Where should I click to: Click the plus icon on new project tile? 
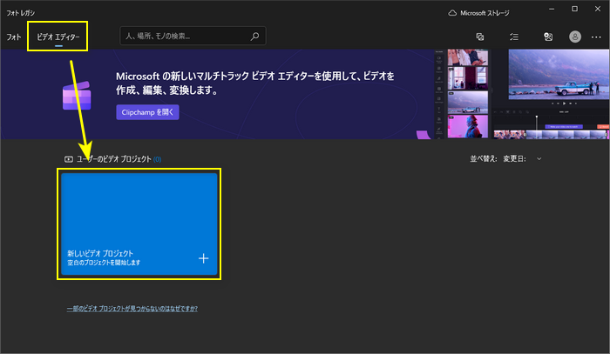pos(203,258)
